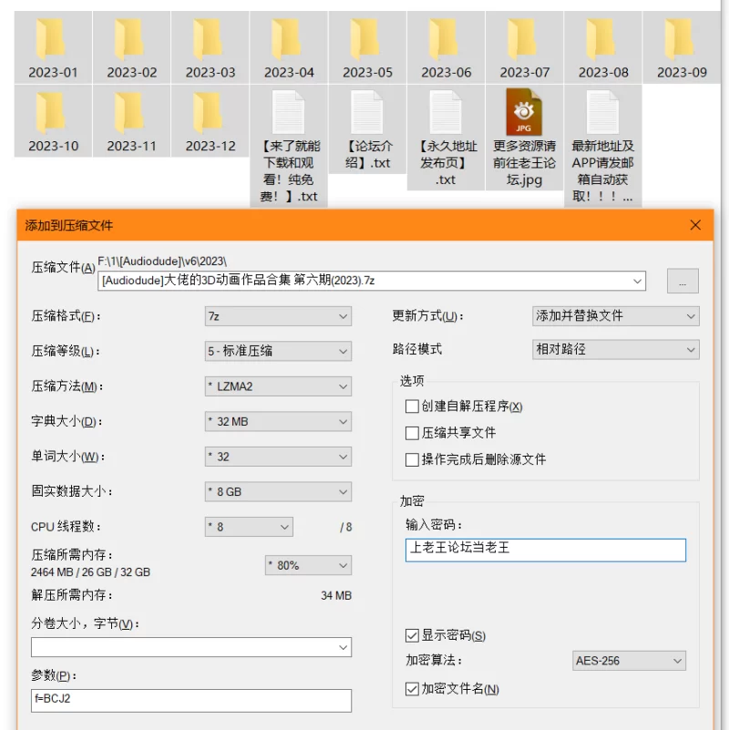Open the archive filename history dropdown
The width and height of the screenshot is (729, 730).
637,282
